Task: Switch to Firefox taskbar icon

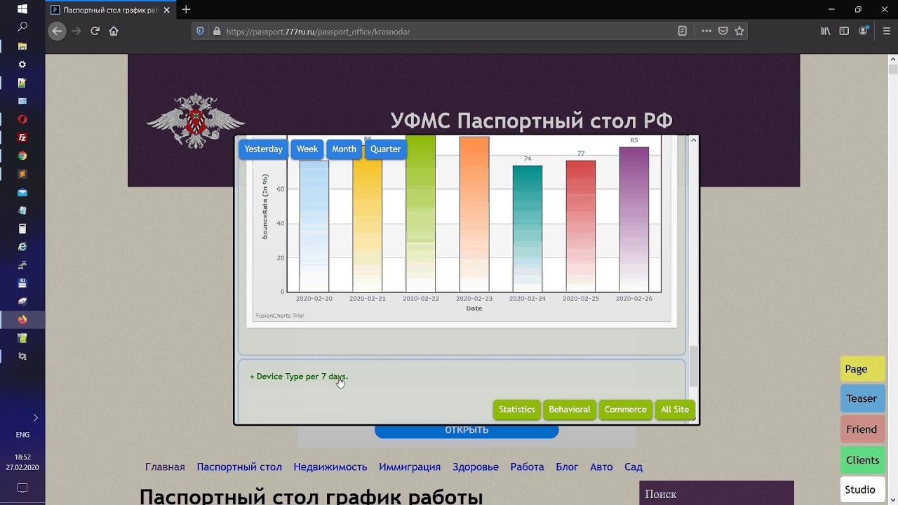Action: 22,320
